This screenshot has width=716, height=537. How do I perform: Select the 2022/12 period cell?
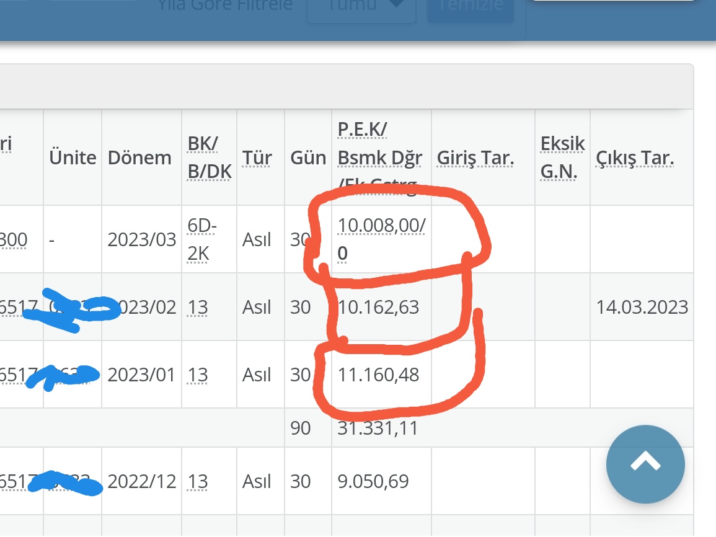click(x=141, y=481)
